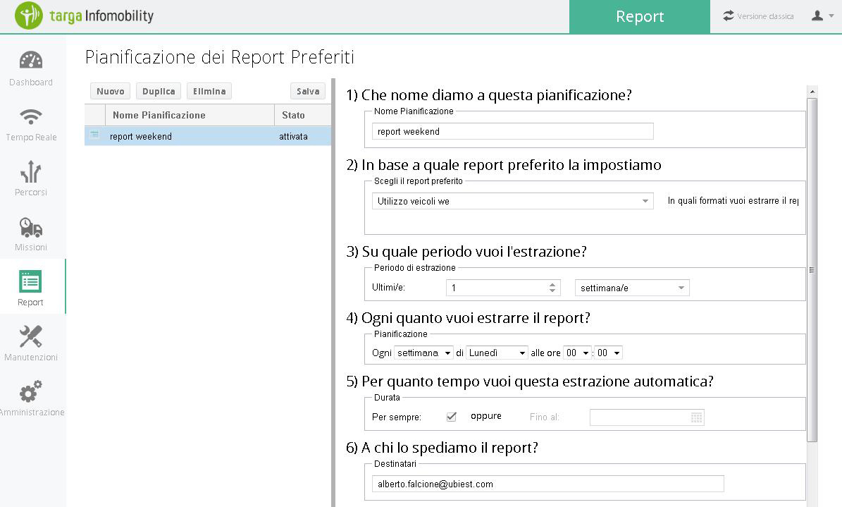Open the Manutenzioni tools icon
Viewport: 842px width, 507px height.
(30, 336)
